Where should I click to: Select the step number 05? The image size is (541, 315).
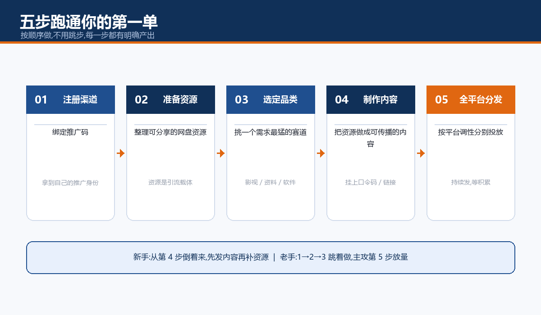[442, 100]
